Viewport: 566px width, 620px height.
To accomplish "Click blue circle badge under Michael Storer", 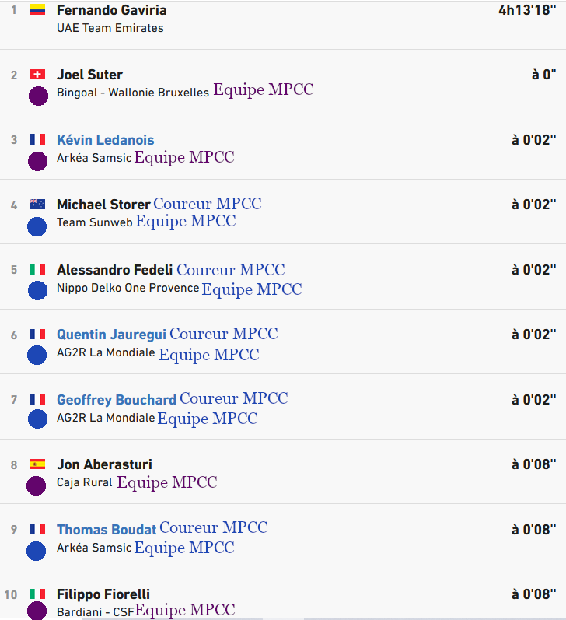I will point(37,226).
